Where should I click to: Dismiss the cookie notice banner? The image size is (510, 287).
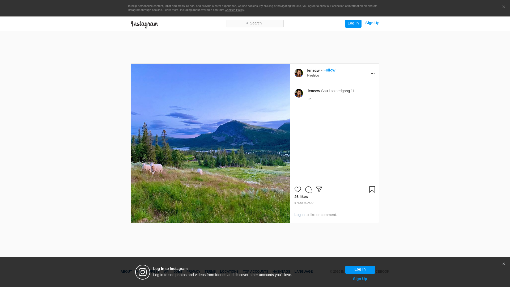pos(504,7)
